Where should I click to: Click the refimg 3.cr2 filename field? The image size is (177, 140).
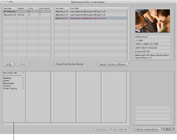tap(152, 37)
